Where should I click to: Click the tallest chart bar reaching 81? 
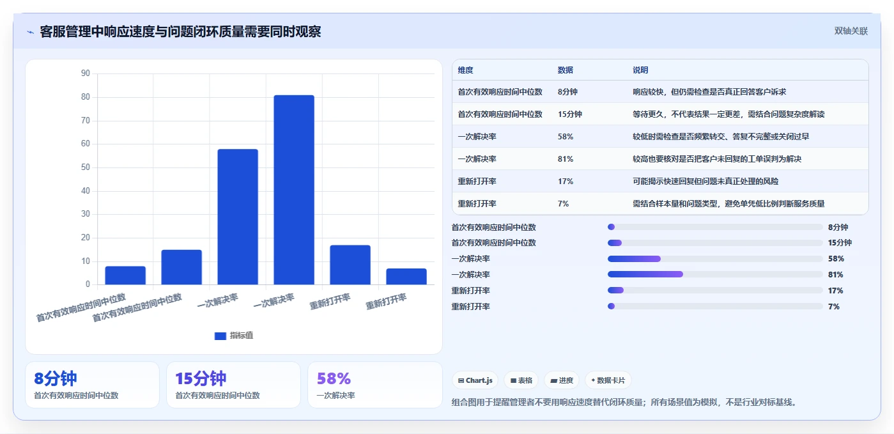(x=294, y=190)
